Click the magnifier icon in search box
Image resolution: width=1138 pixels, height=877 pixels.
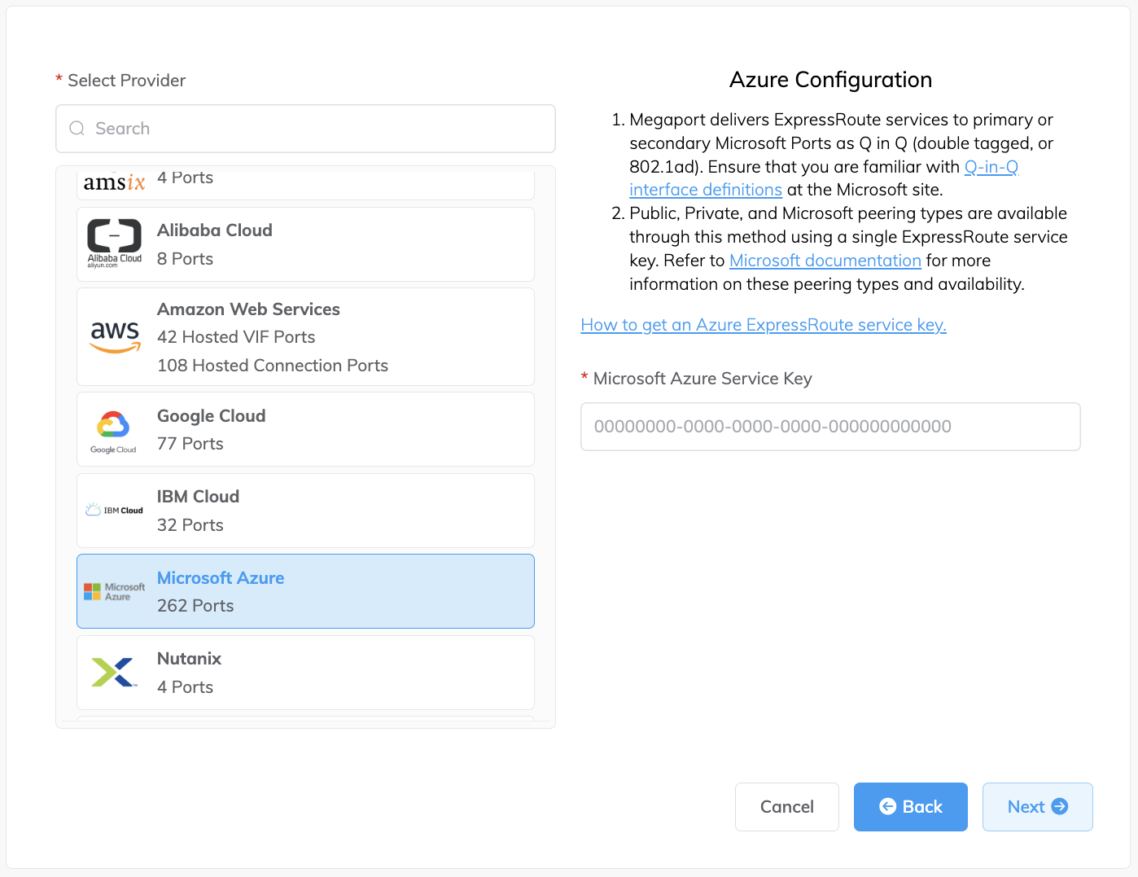[77, 129]
